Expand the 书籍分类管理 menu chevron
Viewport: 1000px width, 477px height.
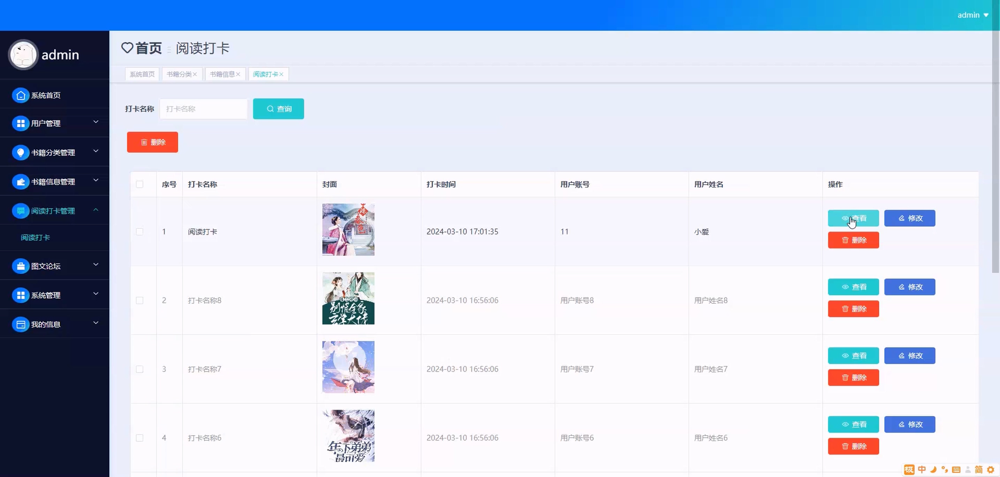[x=96, y=151]
